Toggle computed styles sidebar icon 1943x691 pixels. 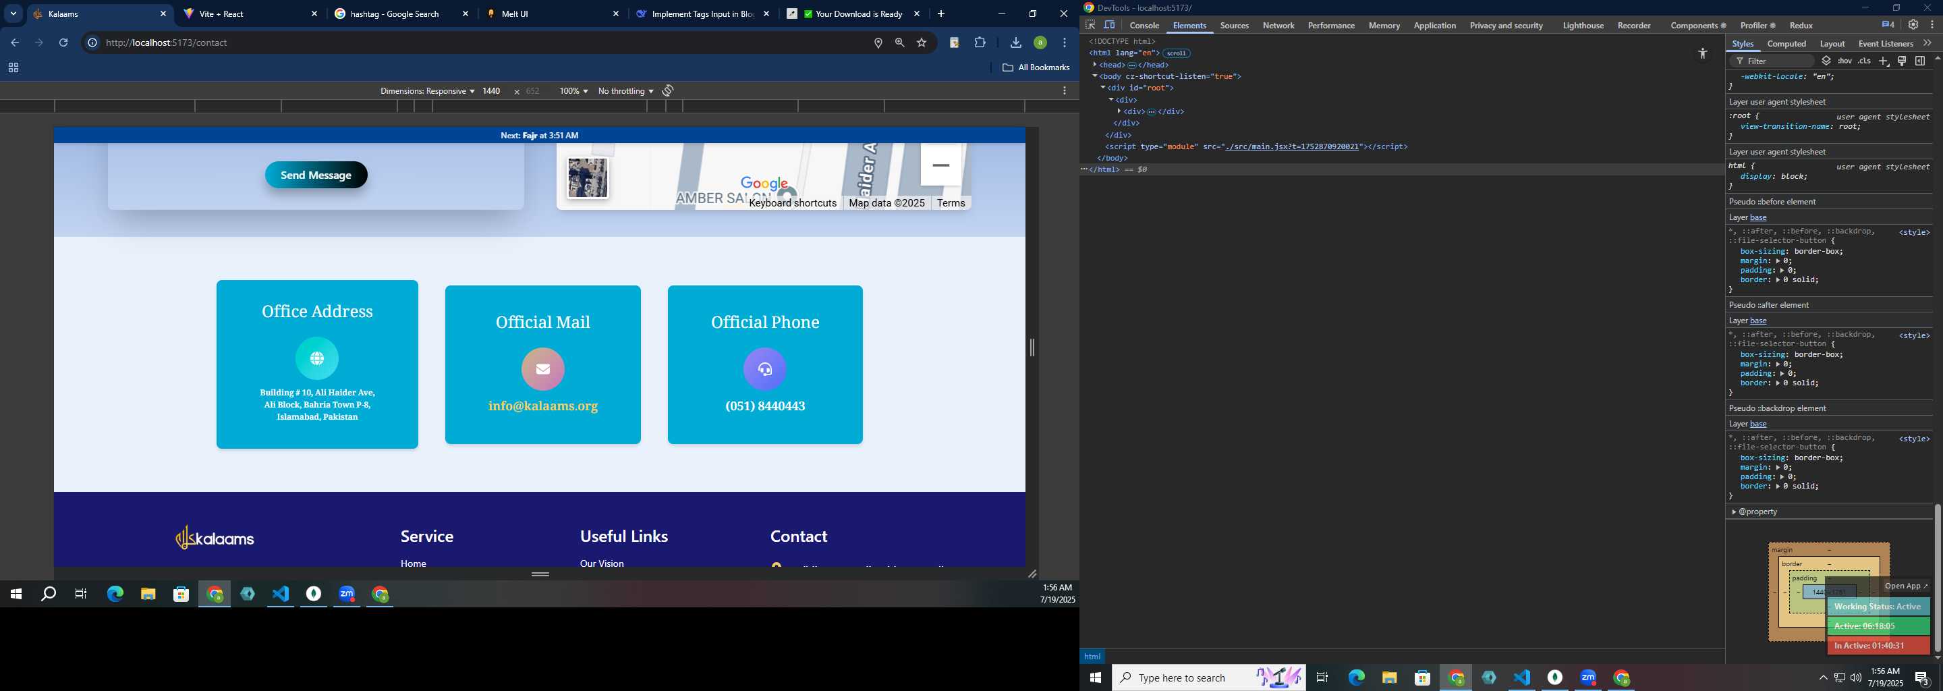[1919, 61]
